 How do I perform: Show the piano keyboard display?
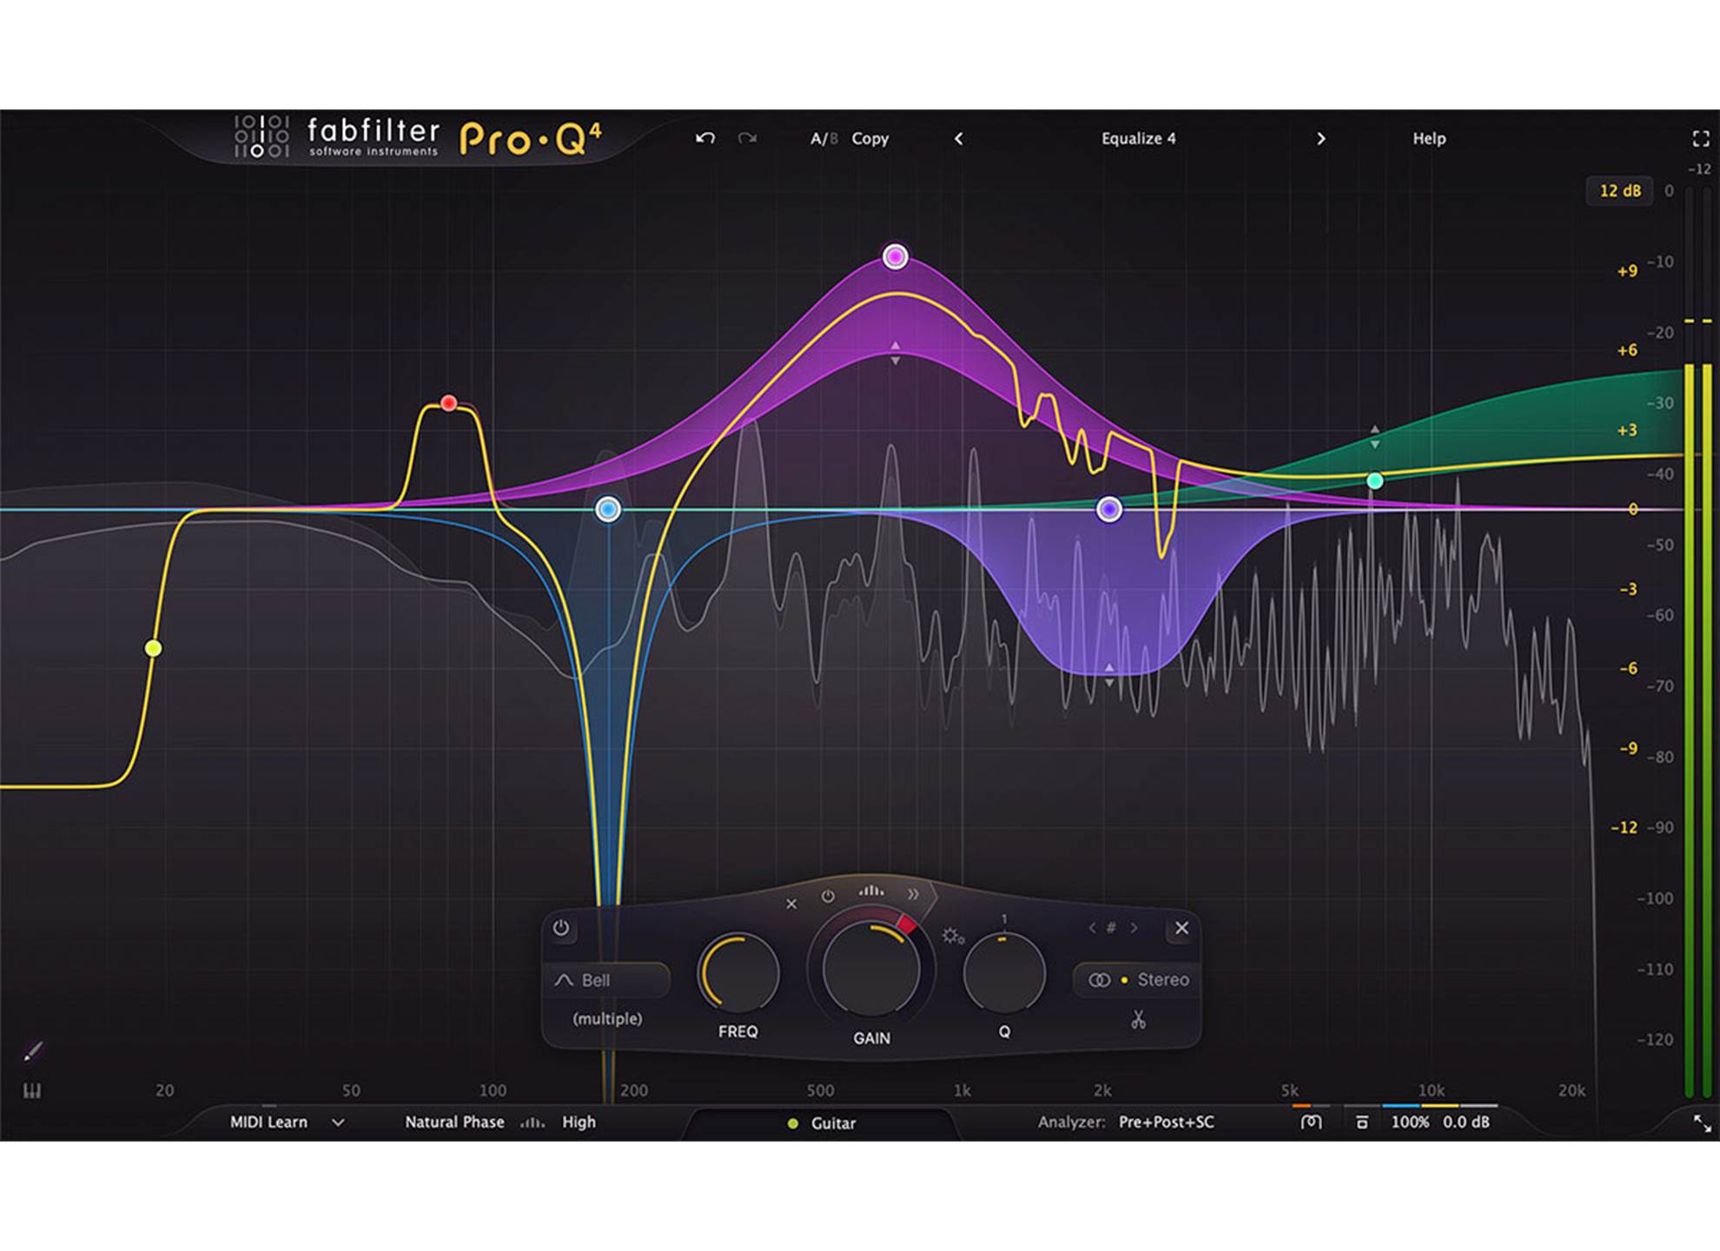coord(32,1090)
